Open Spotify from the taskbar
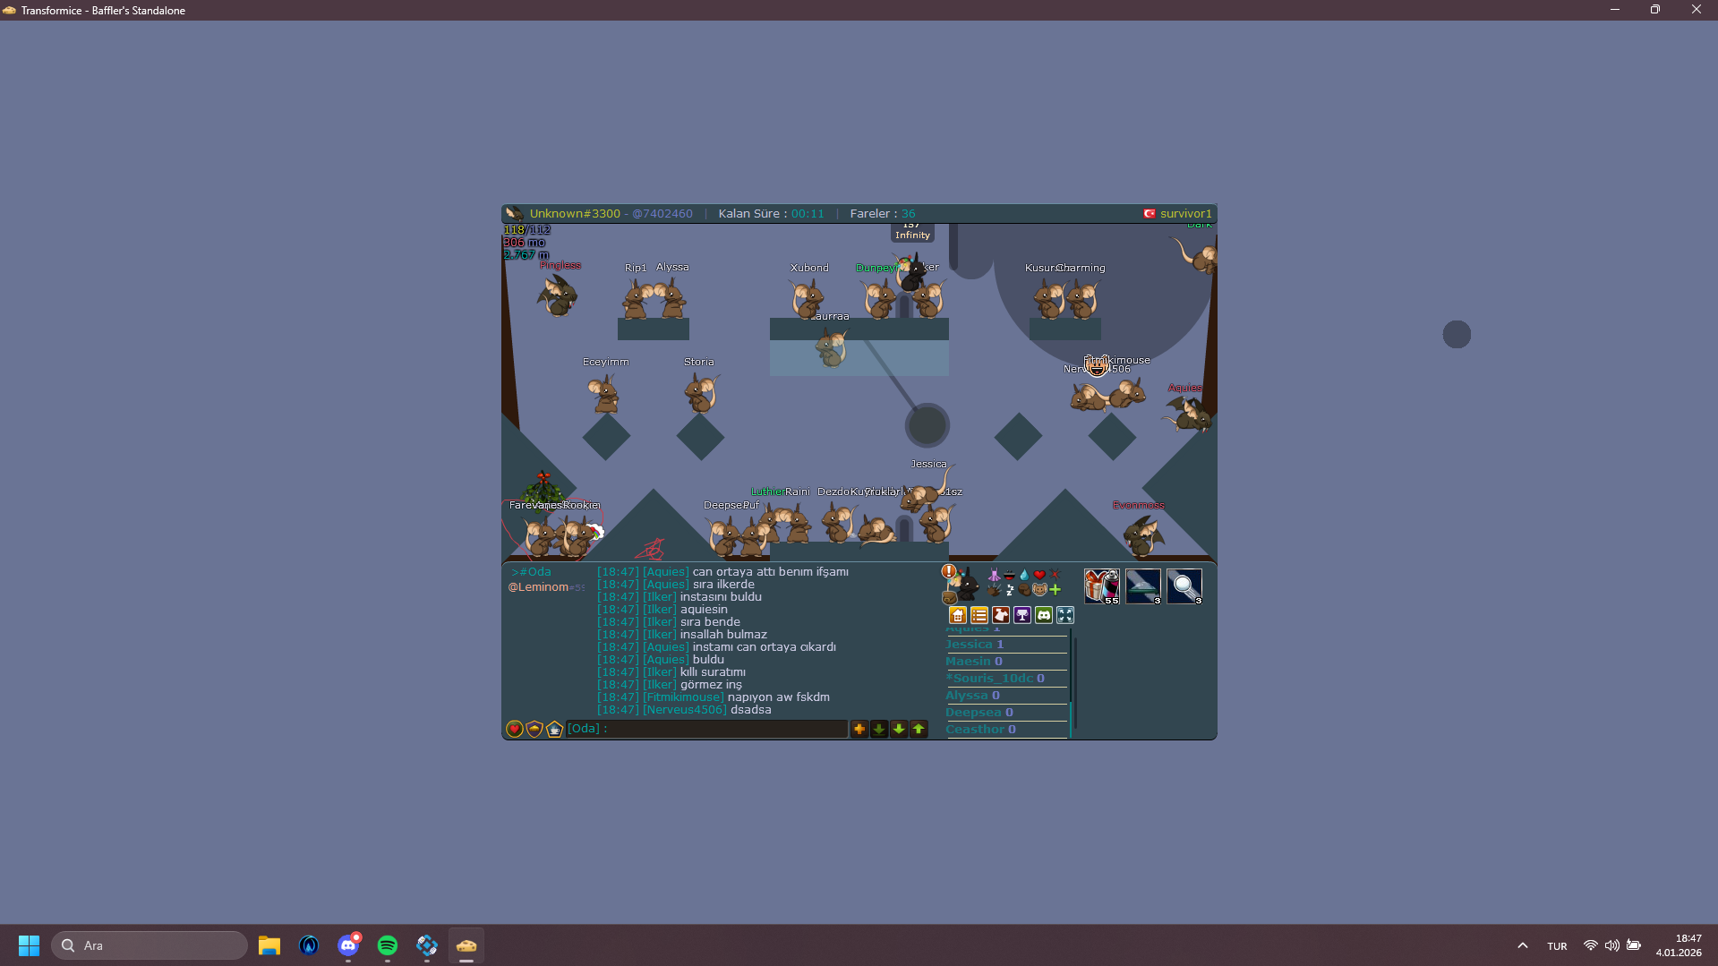The height and width of the screenshot is (966, 1718). 388,945
